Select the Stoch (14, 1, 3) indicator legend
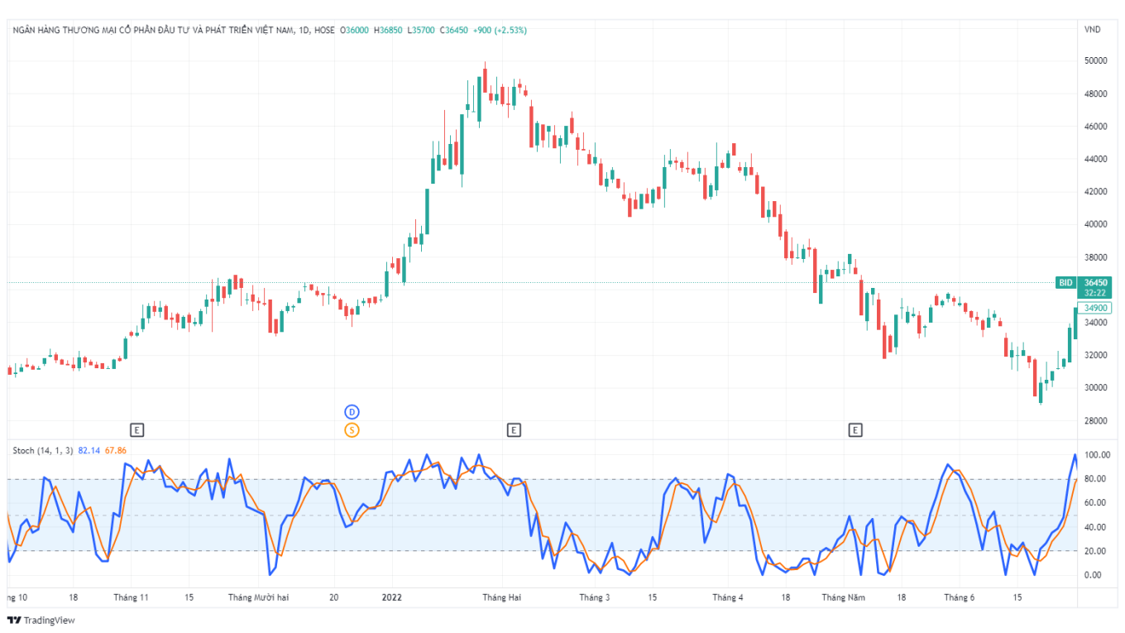 click(43, 450)
